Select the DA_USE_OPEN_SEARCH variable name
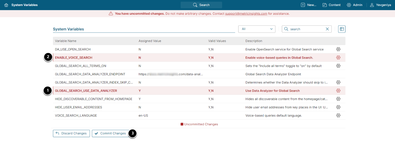The width and height of the screenshot is (395, 141). (73, 49)
